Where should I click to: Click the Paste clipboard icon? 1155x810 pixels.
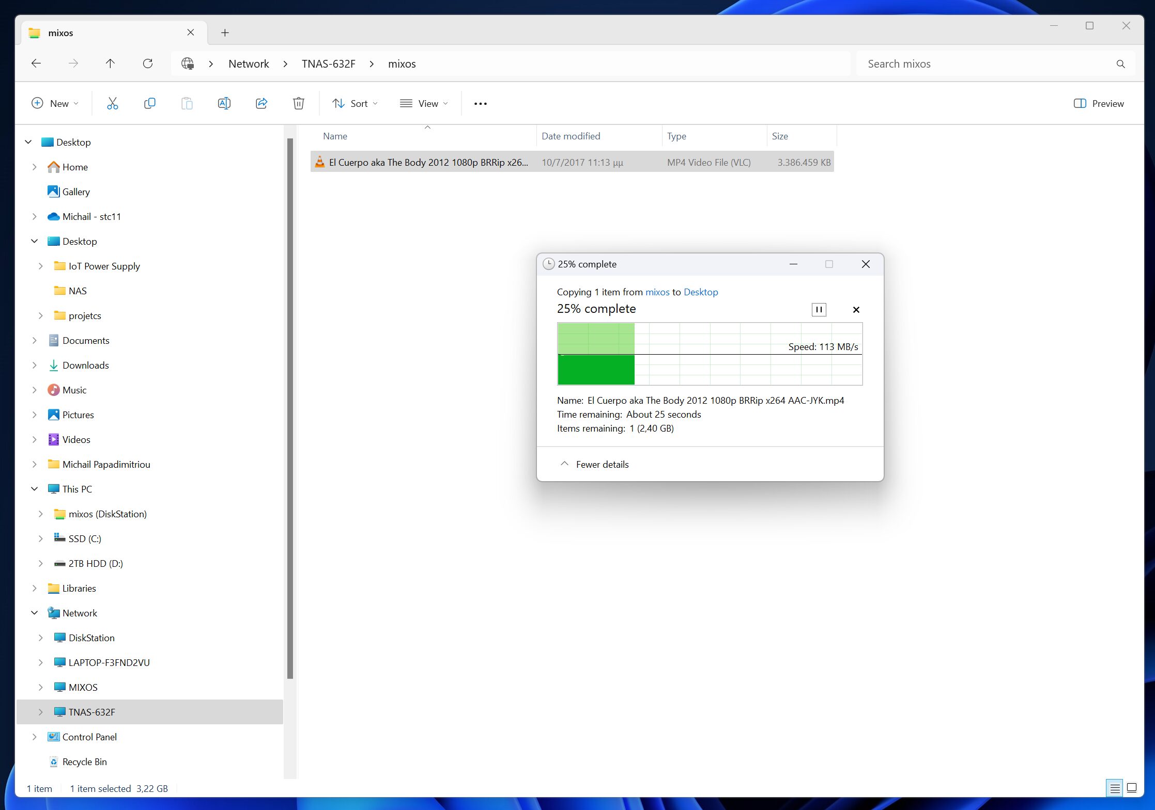pyautogui.click(x=187, y=103)
